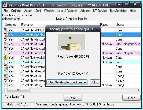Select filename C:\test files\setup.p row
Viewport: 143px width, 110px height.
pyautogui.click(x=33, y=62)
